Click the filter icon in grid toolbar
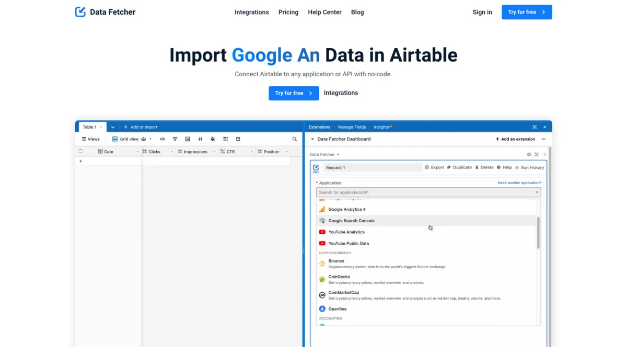Viewport: 627px width, 347px height. 175,139
